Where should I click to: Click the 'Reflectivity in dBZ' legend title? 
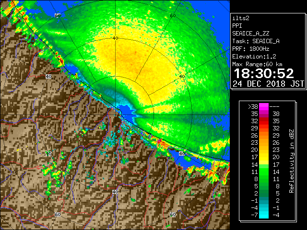tap(292, 161)
